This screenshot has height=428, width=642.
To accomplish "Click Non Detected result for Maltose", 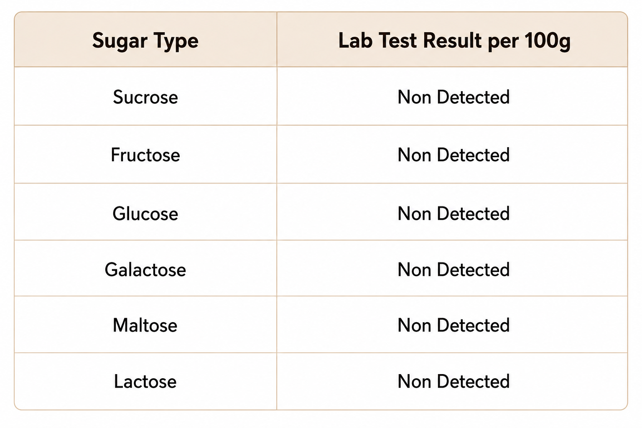I will pos(453,325).
